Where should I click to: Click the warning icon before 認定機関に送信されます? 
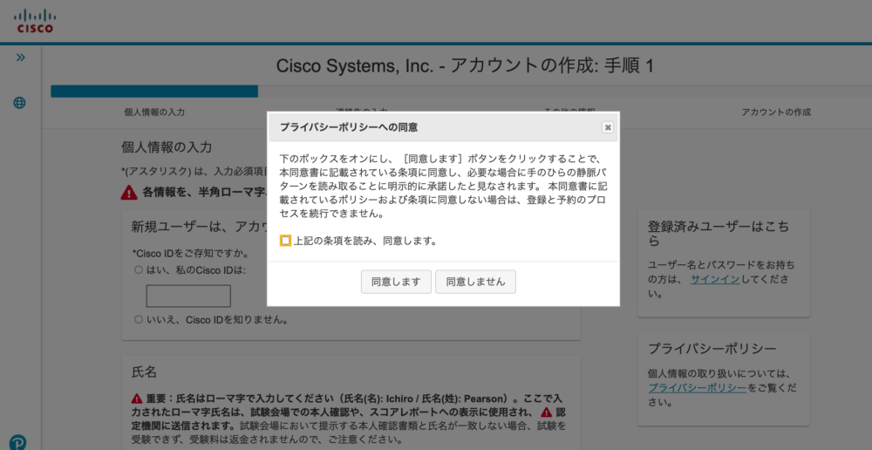(547, 412)
